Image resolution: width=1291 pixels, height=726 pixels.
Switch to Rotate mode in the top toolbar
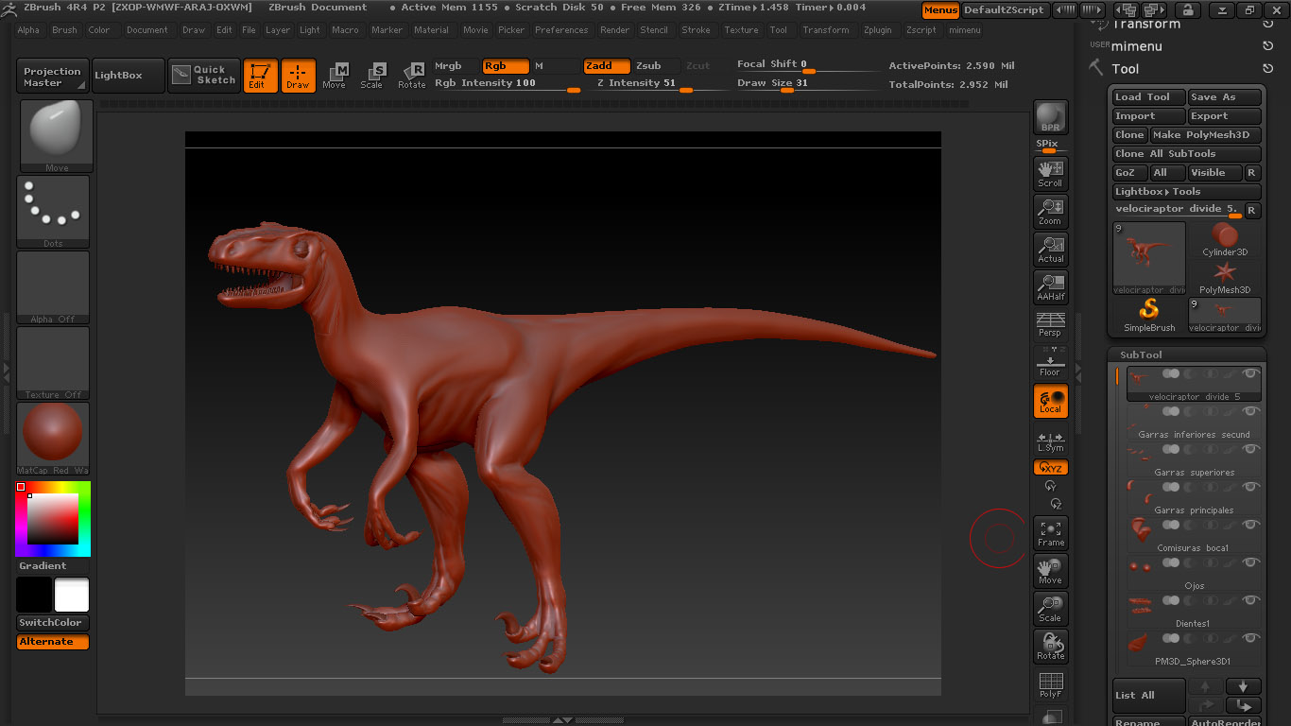[x=412, y=76]
